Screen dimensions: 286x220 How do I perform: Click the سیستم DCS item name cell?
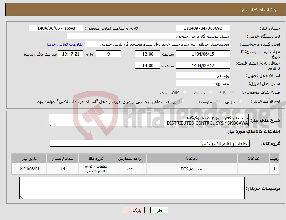pyautogui.click(x=192, y=169)
